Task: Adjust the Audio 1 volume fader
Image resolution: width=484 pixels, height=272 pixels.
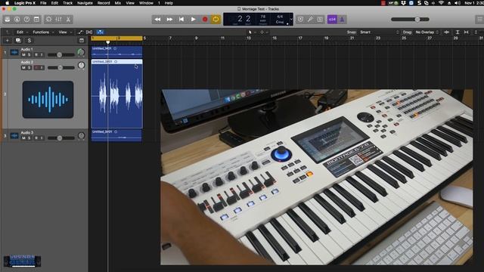Action: click(x=60, y=55)
